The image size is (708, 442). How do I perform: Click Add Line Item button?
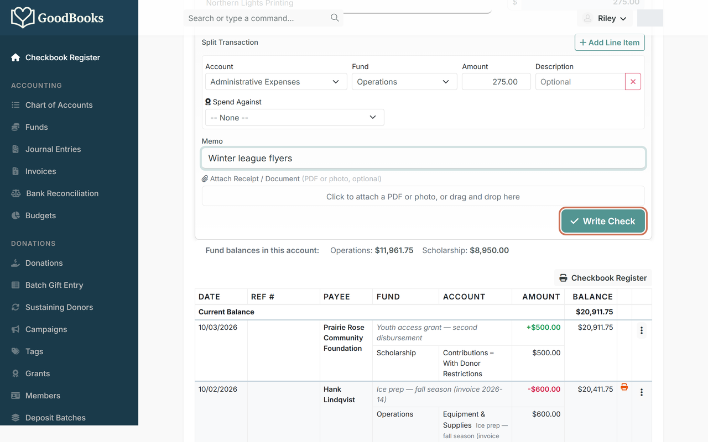point(610,43)
